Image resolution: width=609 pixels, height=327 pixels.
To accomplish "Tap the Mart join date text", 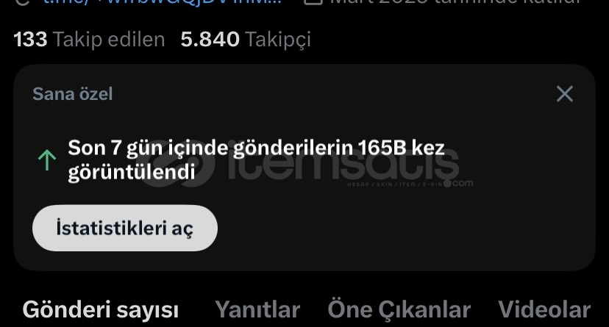I will [455, 2].
